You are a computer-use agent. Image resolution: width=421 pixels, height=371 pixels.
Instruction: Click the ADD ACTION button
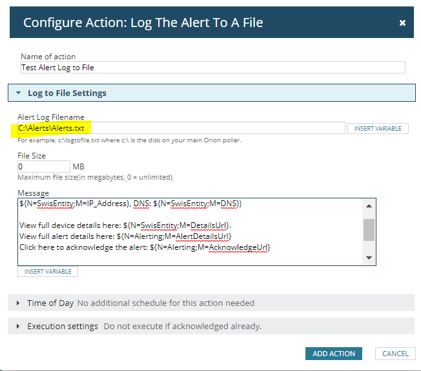point(334,354)
